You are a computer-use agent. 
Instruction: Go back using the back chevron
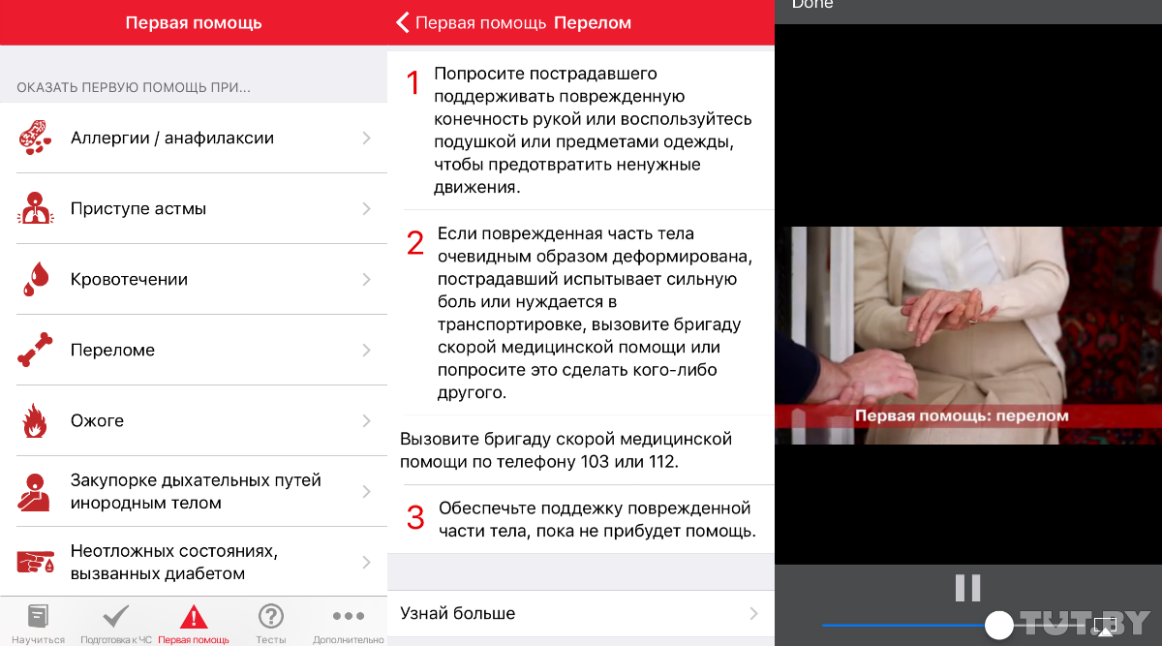pos(403,22)
